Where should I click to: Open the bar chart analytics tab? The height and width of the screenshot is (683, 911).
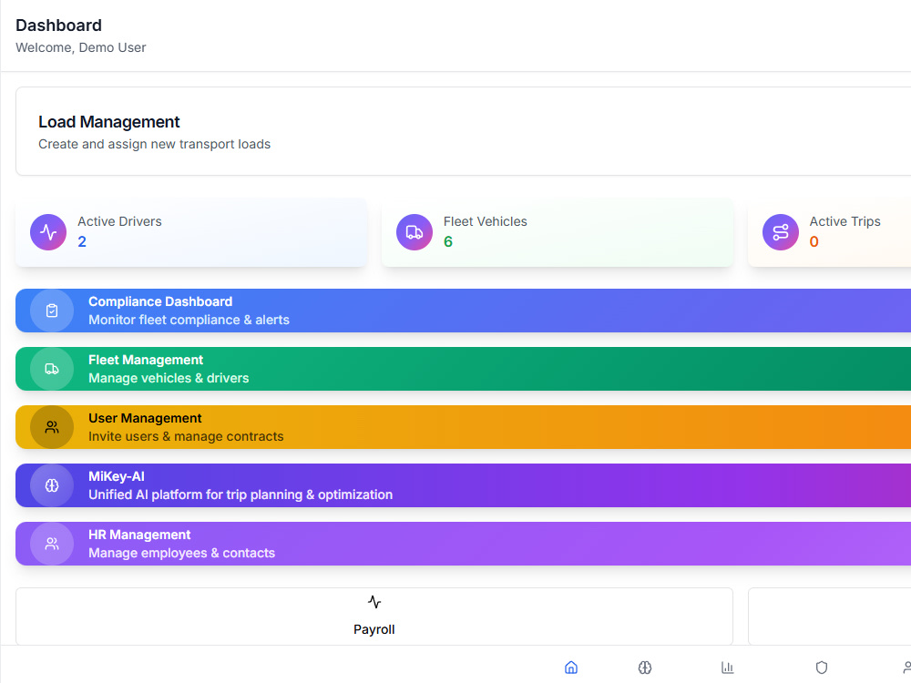727,668
